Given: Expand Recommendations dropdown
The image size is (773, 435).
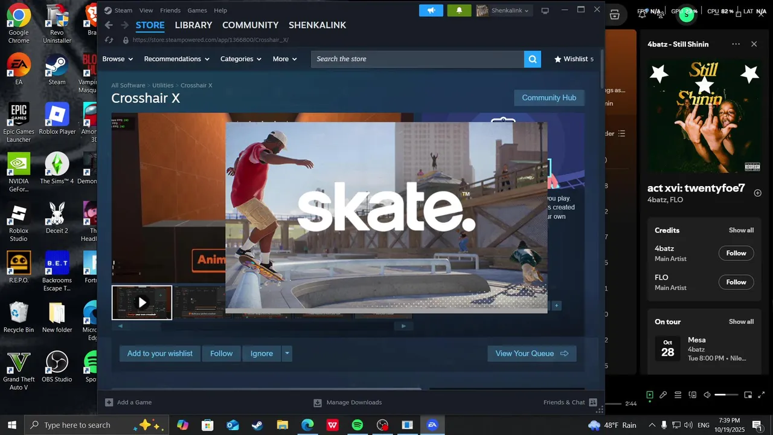Looking at the screenshot, I should pyautogui.click(x=177, y=59).
